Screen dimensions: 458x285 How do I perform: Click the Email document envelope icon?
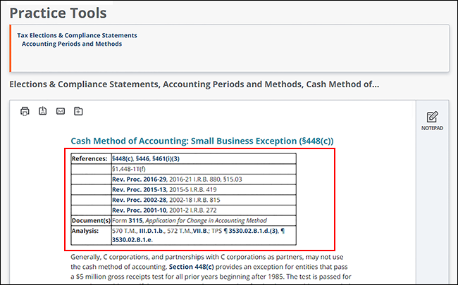point(61,111)
